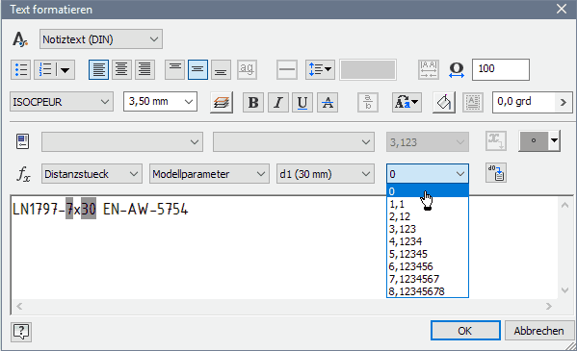Align text left
The width and height of the screenshot is (577, 351).
tap(98, 69)
